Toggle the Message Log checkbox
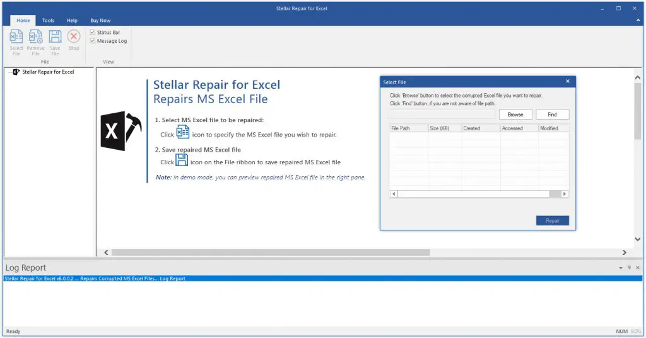646x338 pixels. pos(93,41)
